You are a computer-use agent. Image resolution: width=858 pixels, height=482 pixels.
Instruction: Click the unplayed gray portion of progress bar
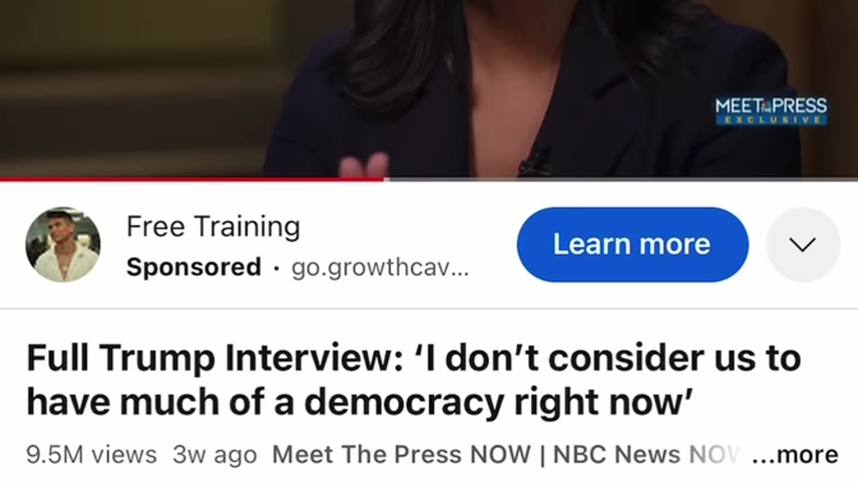click(x=621, y=179)
